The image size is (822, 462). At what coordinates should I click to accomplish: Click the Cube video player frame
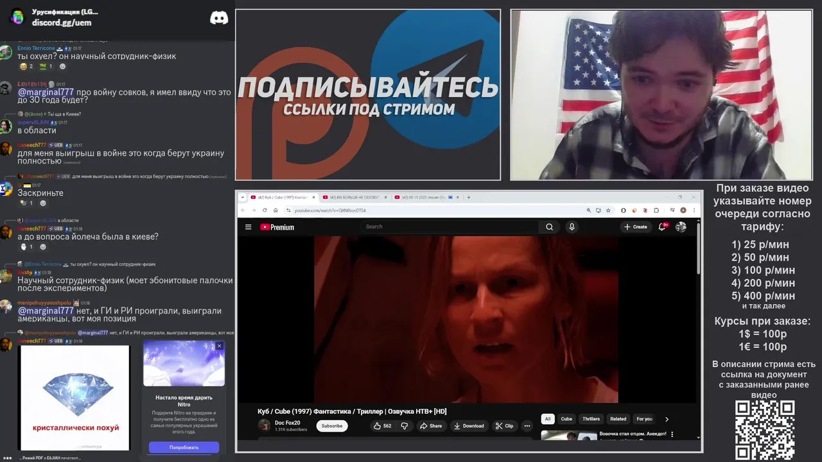point(466,320)
